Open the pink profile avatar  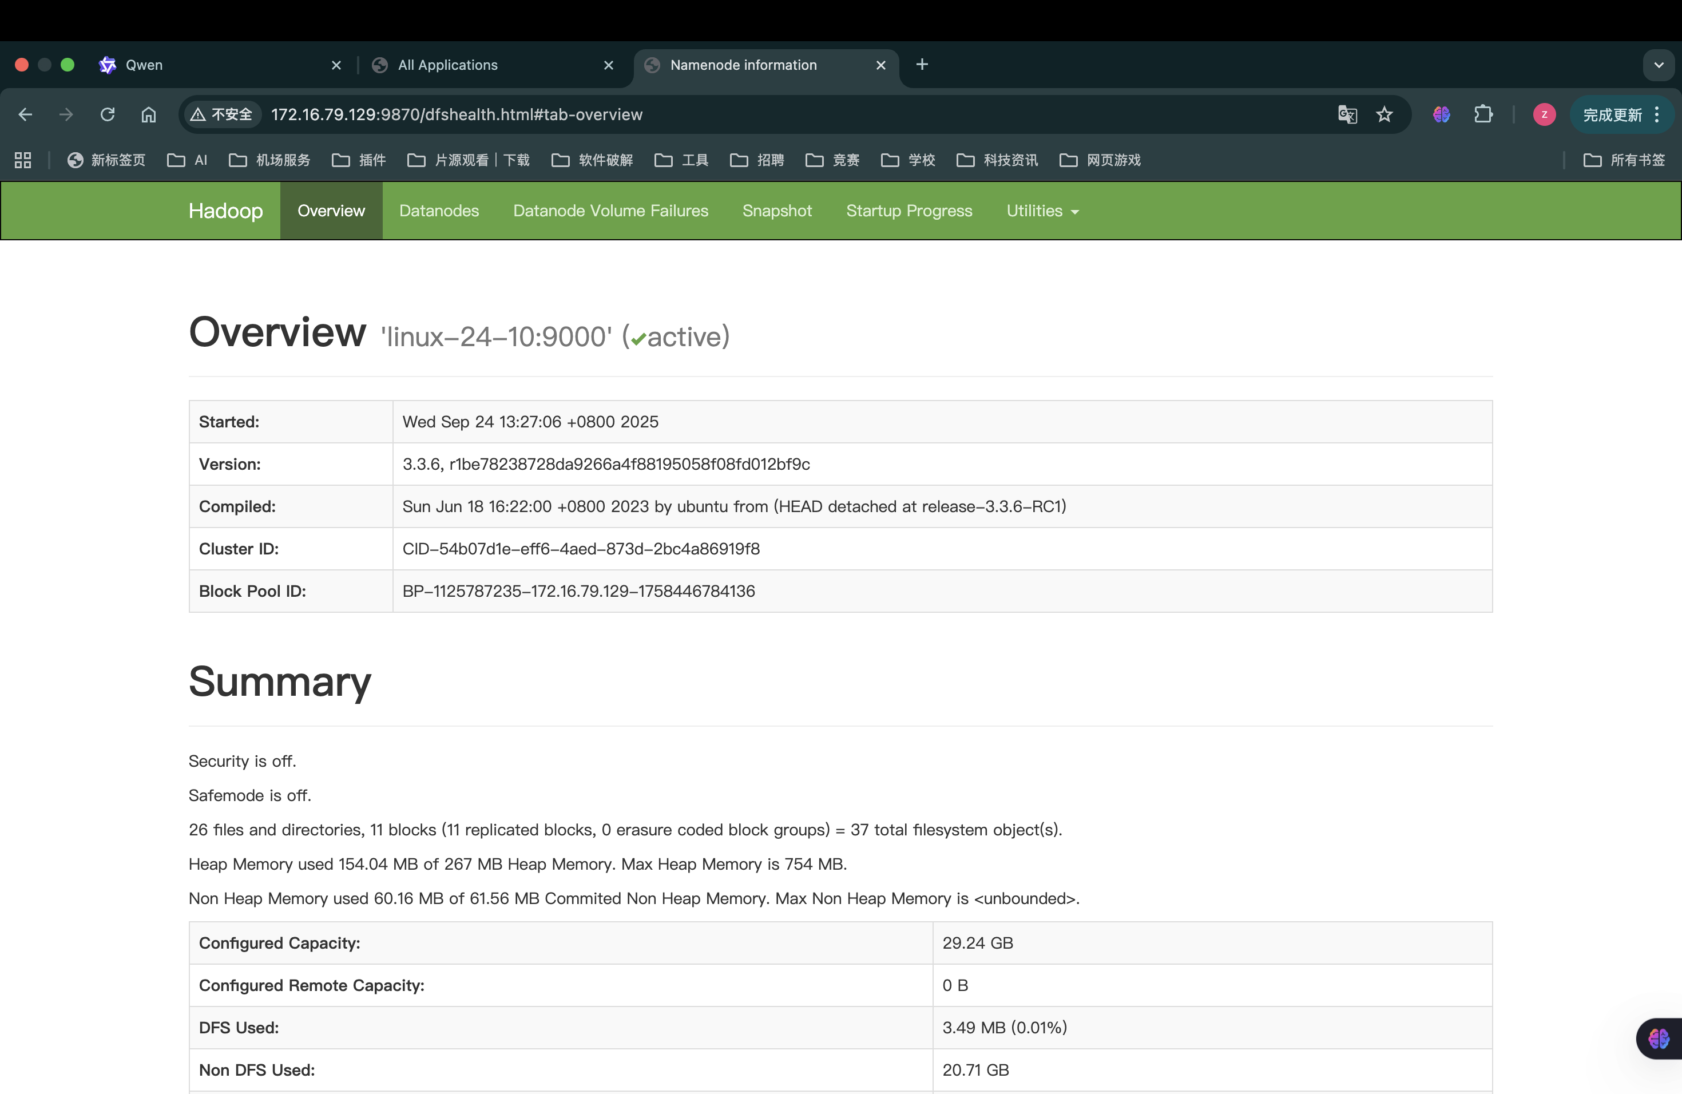click(1544, 114)
